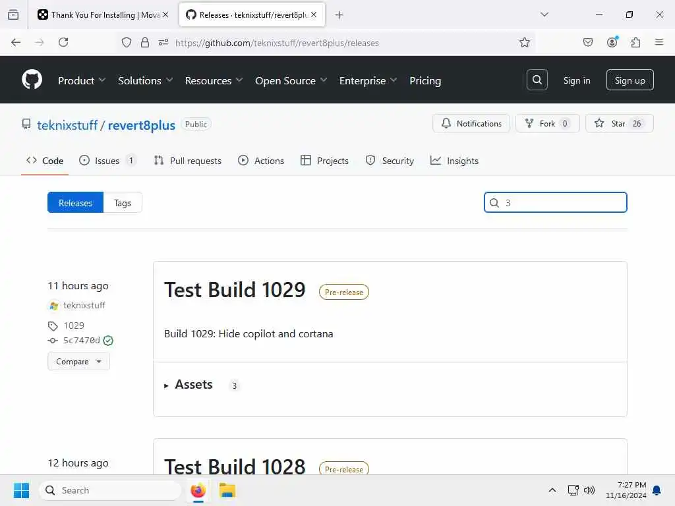Open the Pricing page
Image resolution: width=675 pixels, height=506 pixels.
coord(425,80)
